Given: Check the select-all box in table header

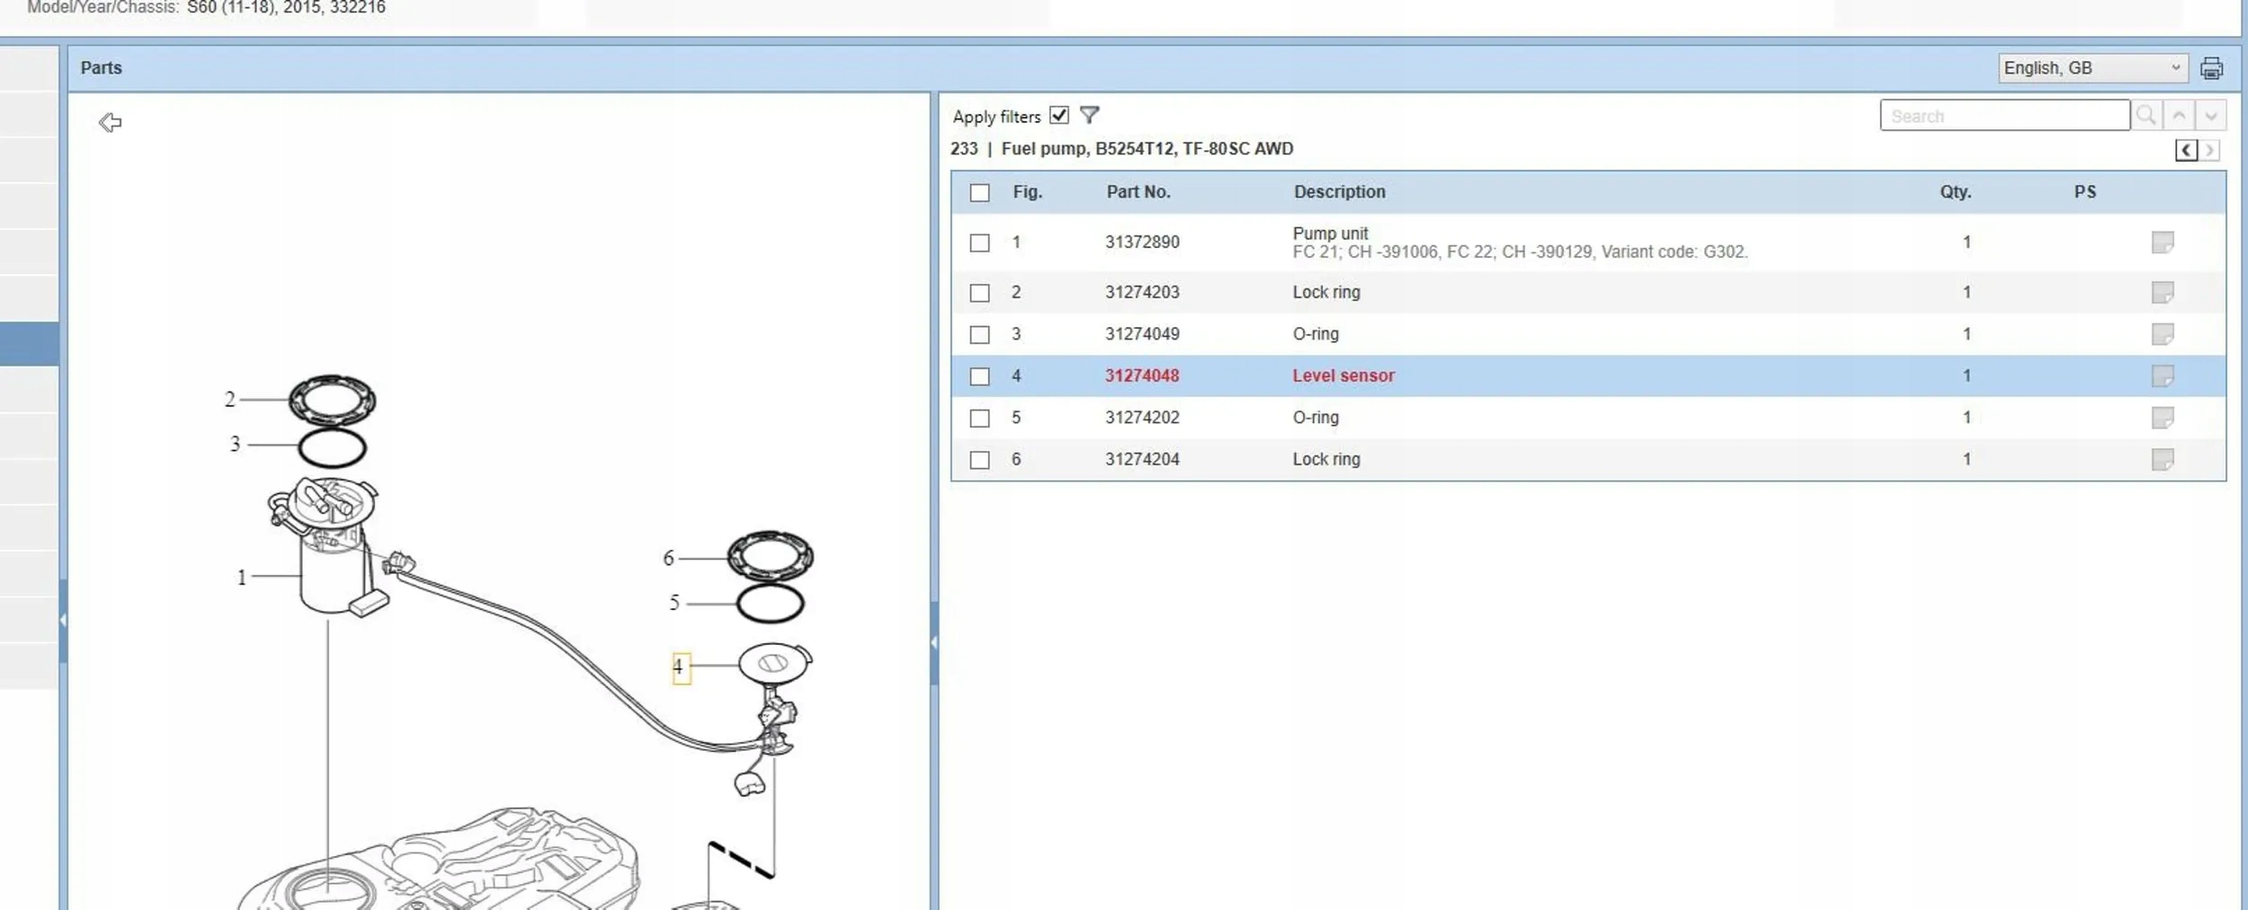Looking at the screenshot, I should (980, 192).
